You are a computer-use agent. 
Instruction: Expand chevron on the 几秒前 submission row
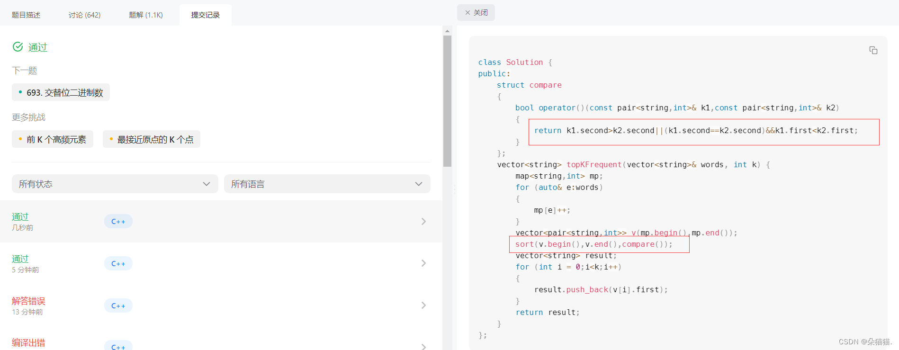click(x=423, y=221)
